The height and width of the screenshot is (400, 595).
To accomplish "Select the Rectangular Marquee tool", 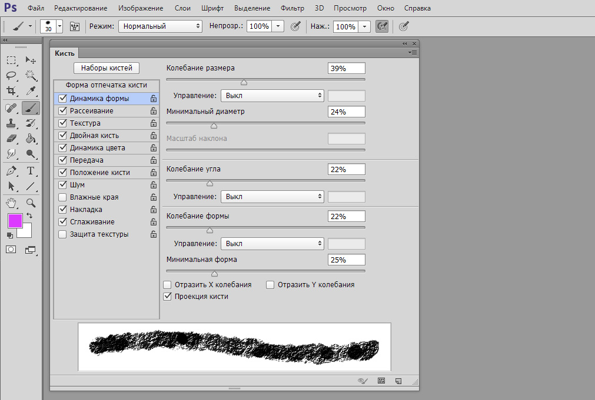I will [x=11, y=60].
